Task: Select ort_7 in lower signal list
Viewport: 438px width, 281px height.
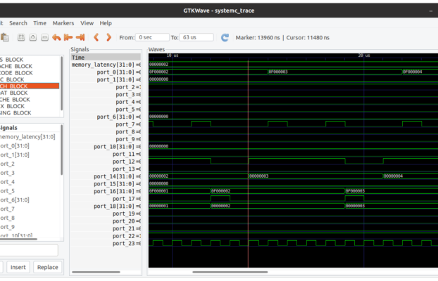Action: 7,209
